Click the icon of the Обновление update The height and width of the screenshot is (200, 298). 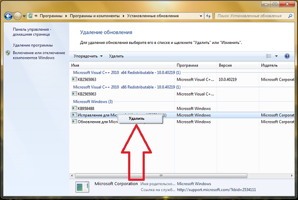click(x=74, y=122)
